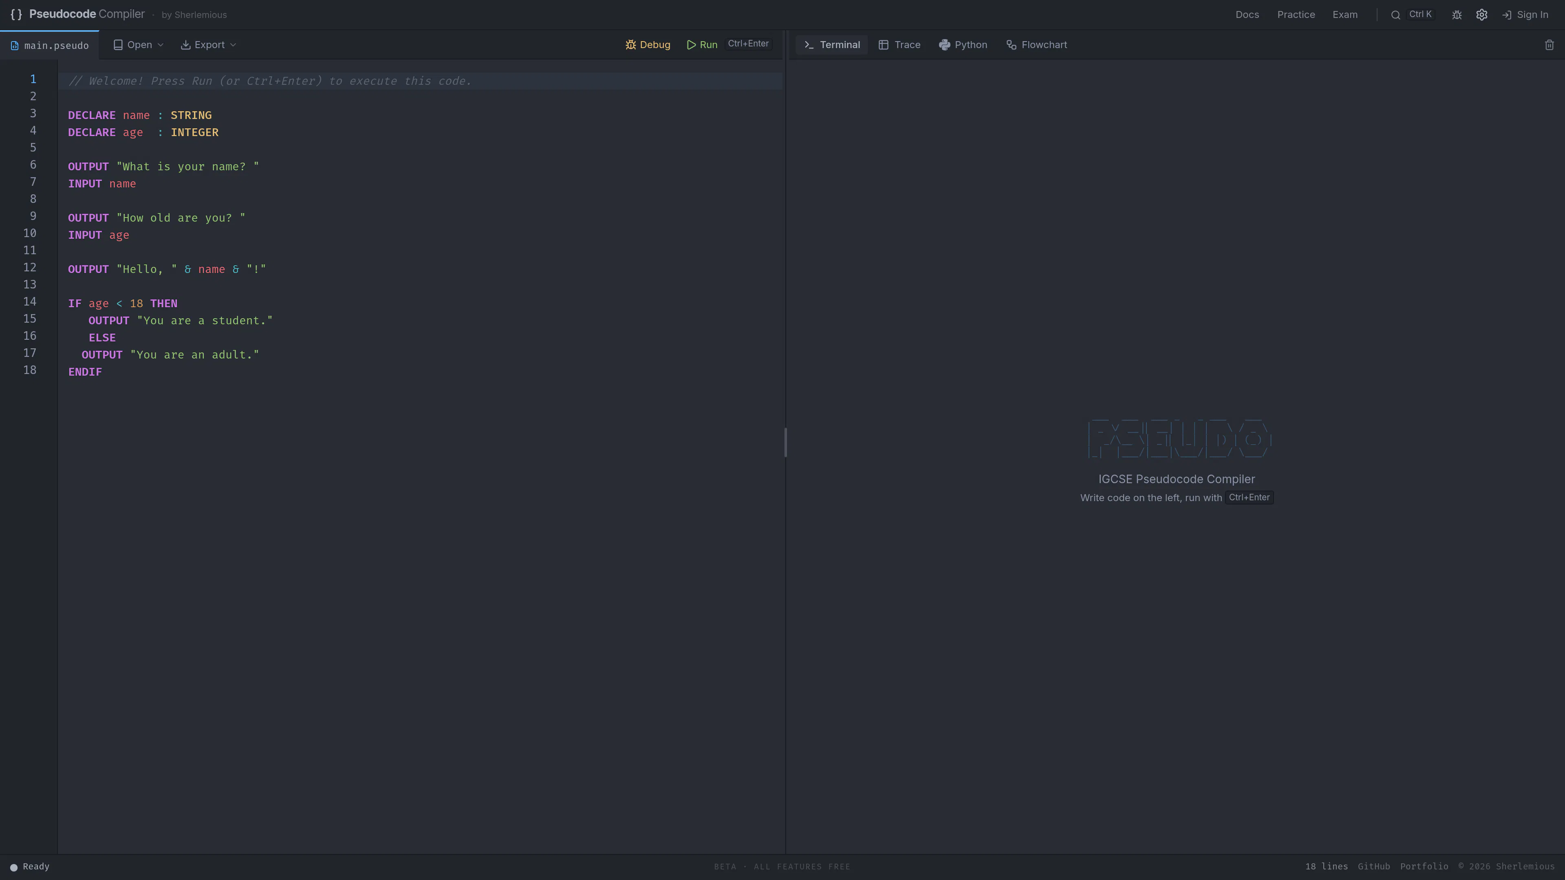The width and height of the screenshot is (1565, 880).
Task: Click the 'You are an adult.' line
Action: click(x=170, y=355)
